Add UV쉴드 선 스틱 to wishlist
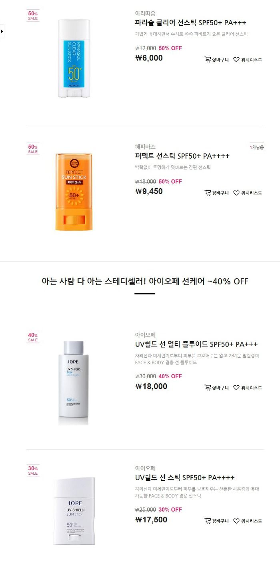Screen dimensions: 280x562 point(248,521)
